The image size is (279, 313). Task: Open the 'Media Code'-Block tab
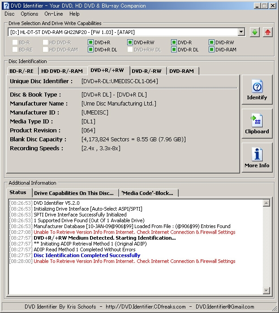148,193
